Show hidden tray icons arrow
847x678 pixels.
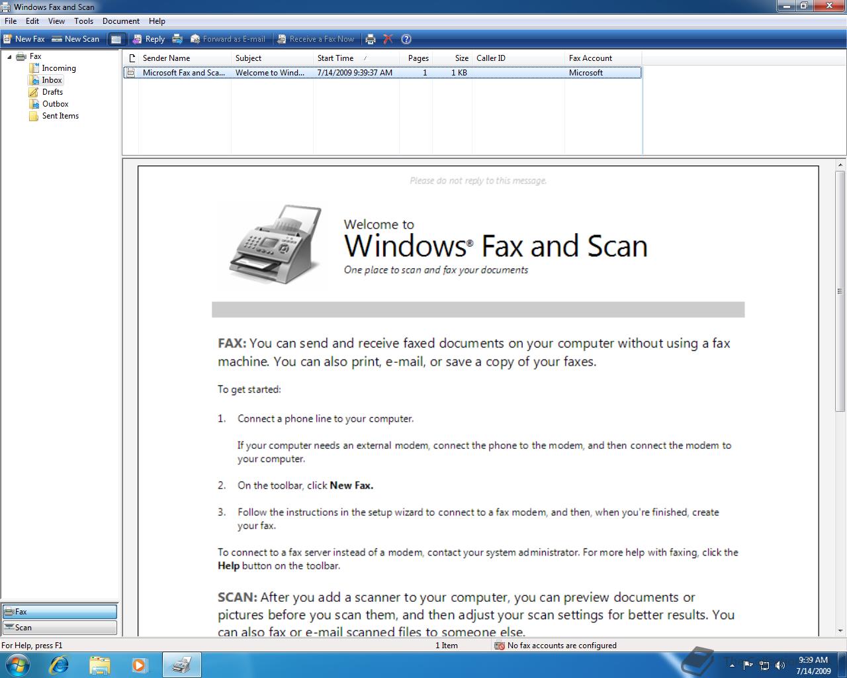coord(732,665)
